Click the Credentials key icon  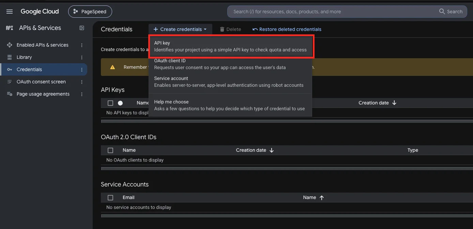pyautogui.click(x=10, y=69)
